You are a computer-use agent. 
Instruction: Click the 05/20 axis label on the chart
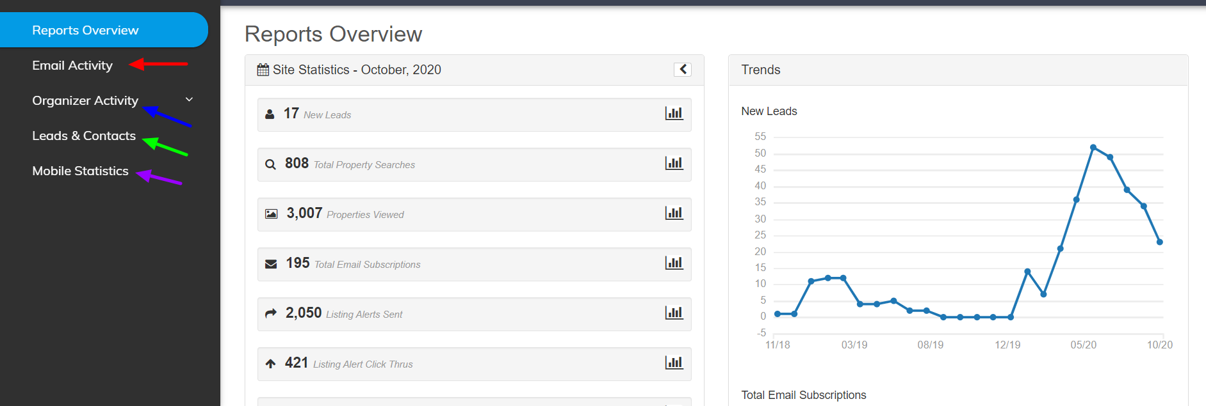(1083, 345)
